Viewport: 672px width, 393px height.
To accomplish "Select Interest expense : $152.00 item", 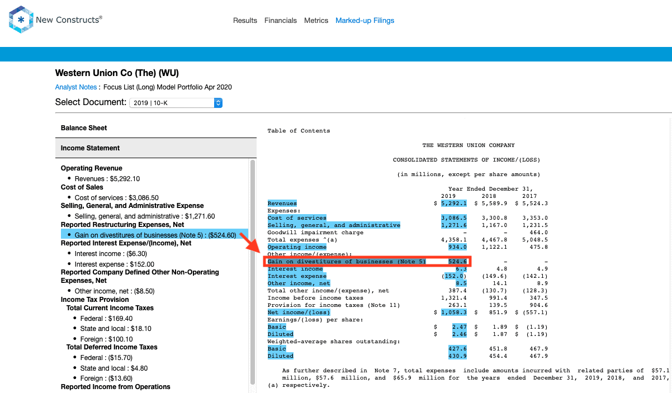I will pos(114,264).
